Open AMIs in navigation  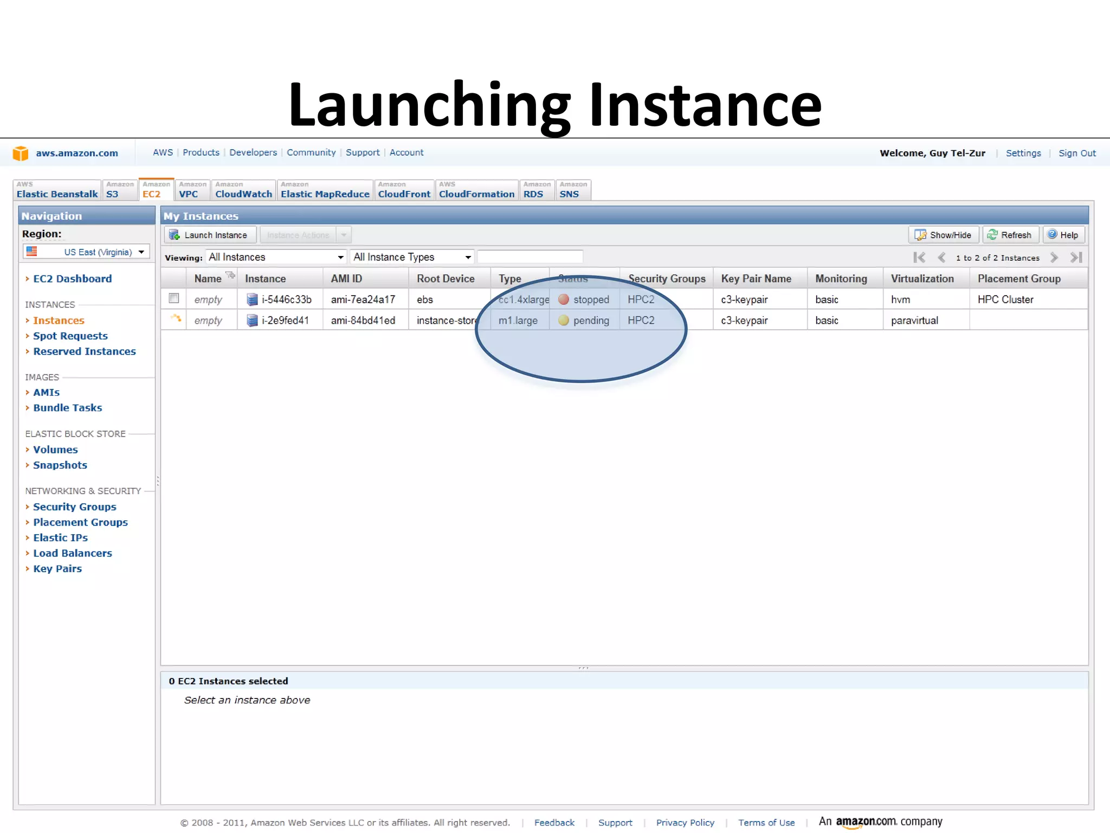click(x=47, y=392)
